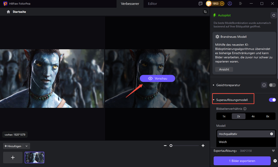
Task: Switch to the Verbesserer tab
Action: pyautogui.click(x=130, y=4)
